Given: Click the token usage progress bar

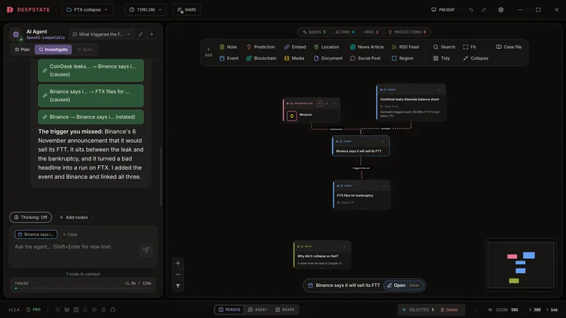Looking at the screenshot, I should tap(83, 288).
